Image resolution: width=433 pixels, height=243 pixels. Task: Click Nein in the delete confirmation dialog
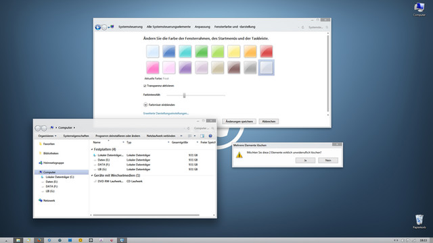(x=327, y=161)
